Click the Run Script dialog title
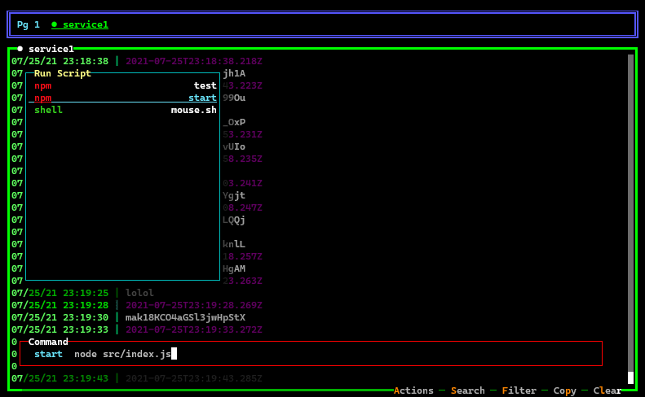This screenshot has height=397, width=645. (x=63, y=73)
